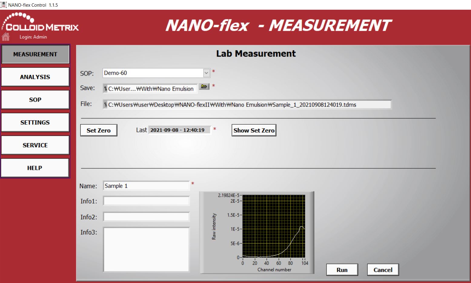Click the Login: Admin text
This screenshot has height=283, width=471.
33,37
